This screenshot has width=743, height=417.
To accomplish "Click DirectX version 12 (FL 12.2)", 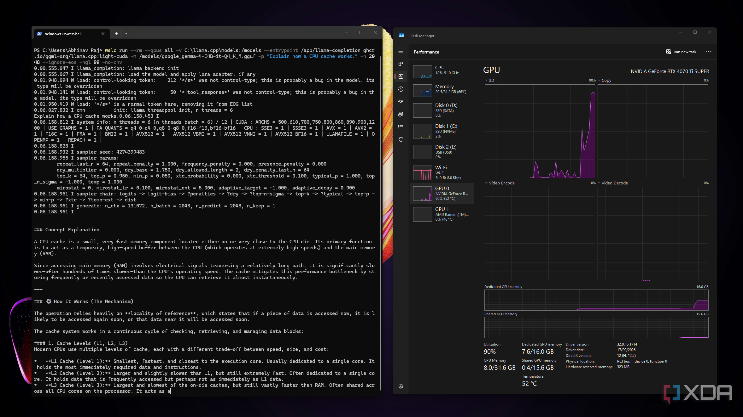I will 626,356.
